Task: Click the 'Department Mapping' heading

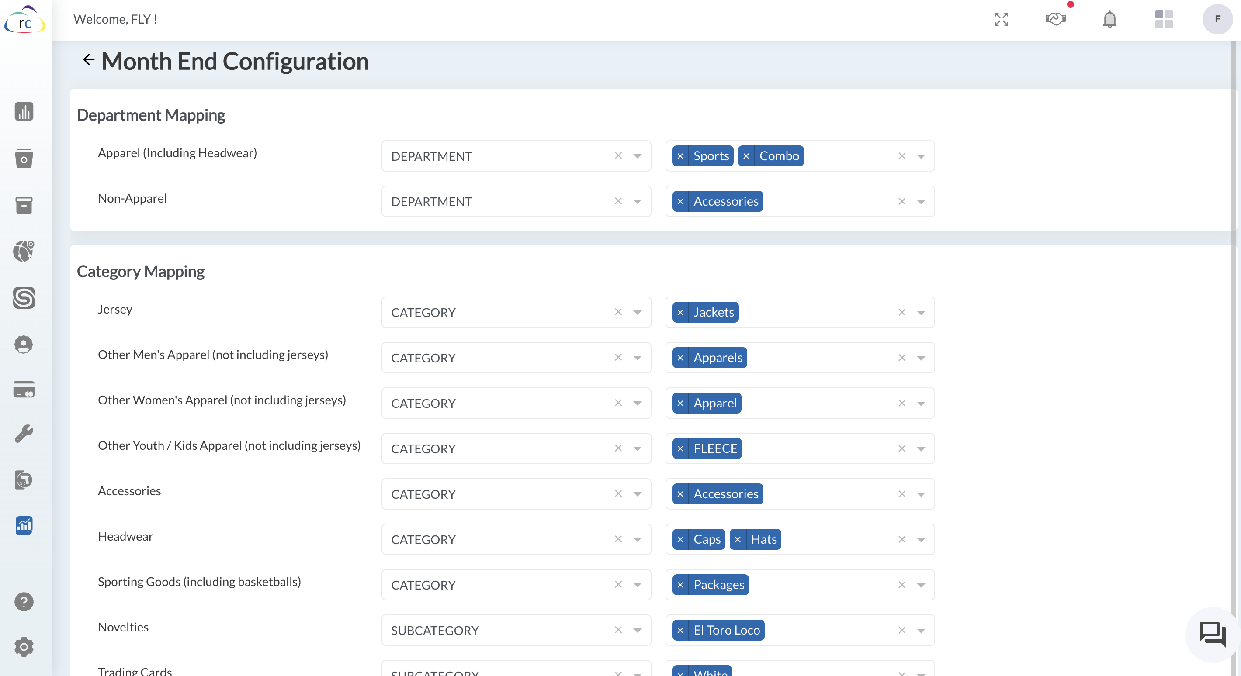Action: [151, 116]
